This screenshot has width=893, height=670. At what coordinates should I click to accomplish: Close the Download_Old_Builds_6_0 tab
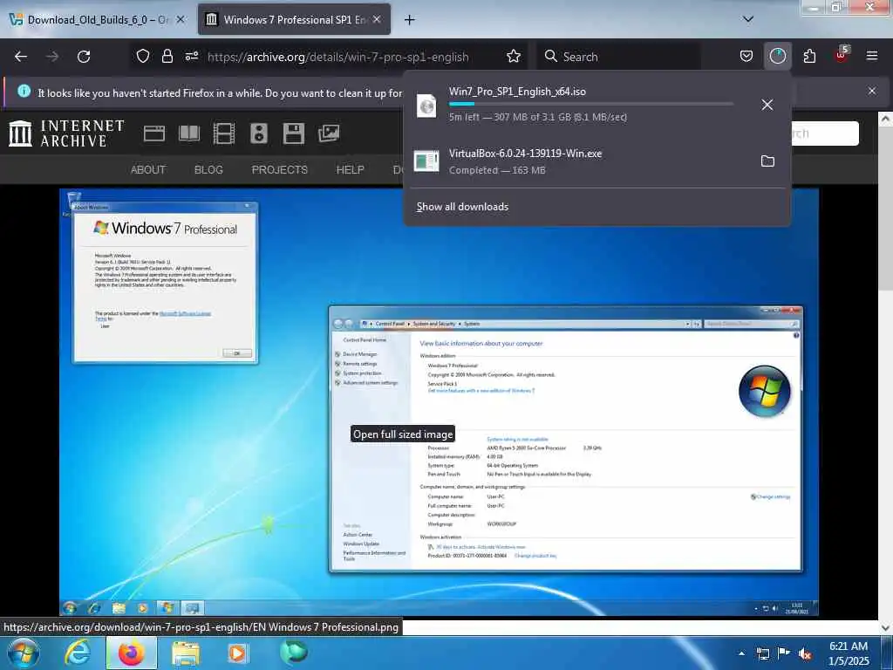tap(181, 19)
